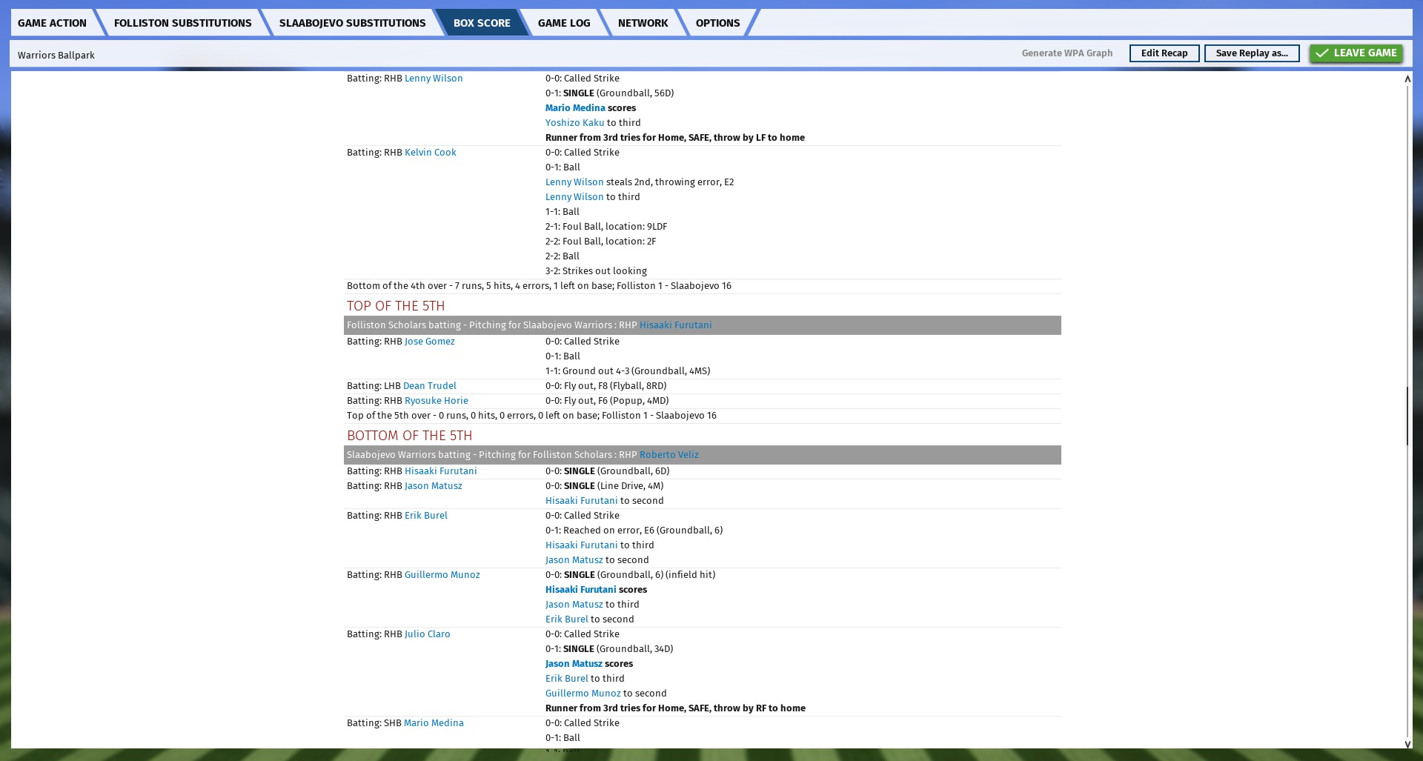The image size is (1423, 761).
Task: Open the Edit Recap dialog
Action: pyautogui.click(x=1164, y=53)
